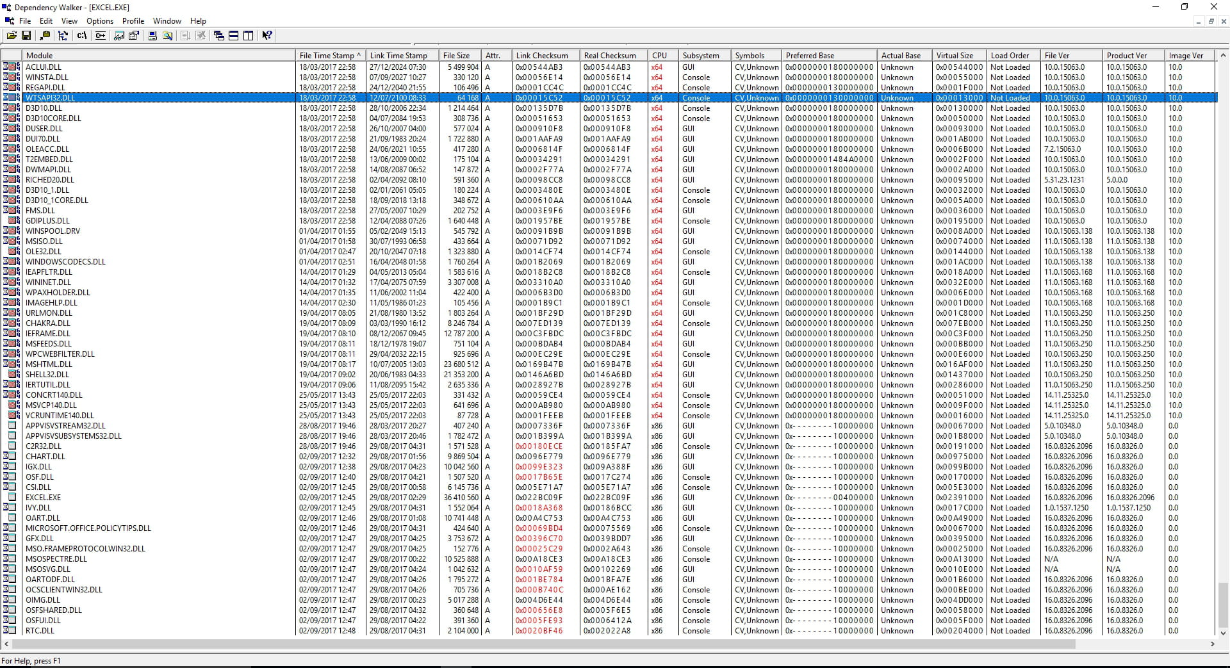Select the MICROSOFT.OFFICE.POLICYTIPS.DLL row

[x=609, y=528]
